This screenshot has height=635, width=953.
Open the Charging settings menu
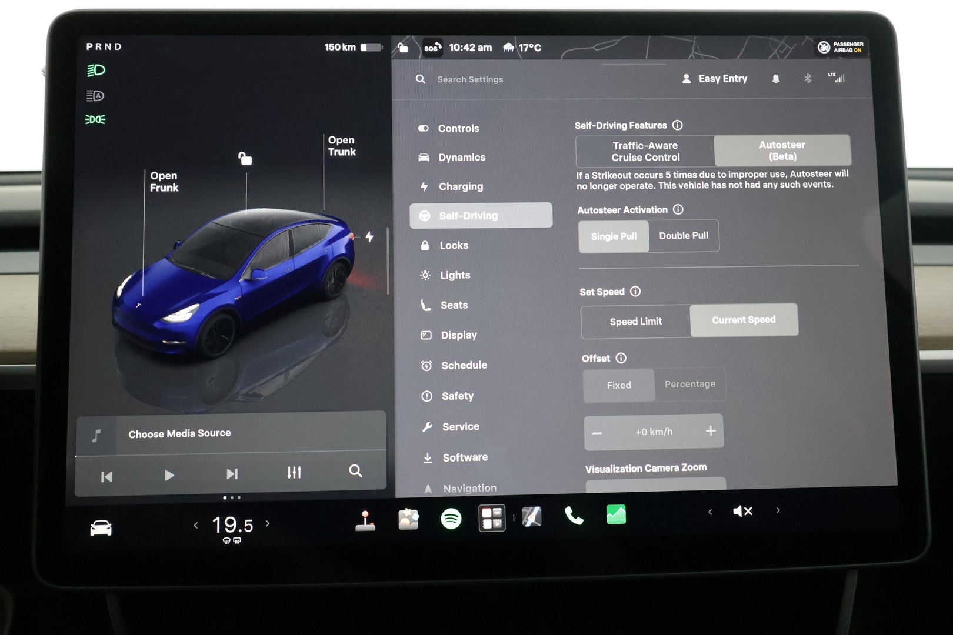tap(451, 186)
